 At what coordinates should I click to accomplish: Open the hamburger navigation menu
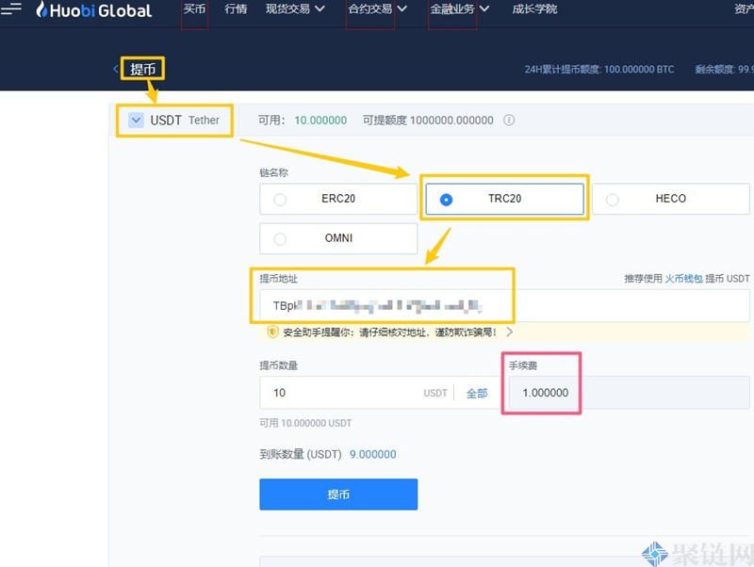point(13,9)
